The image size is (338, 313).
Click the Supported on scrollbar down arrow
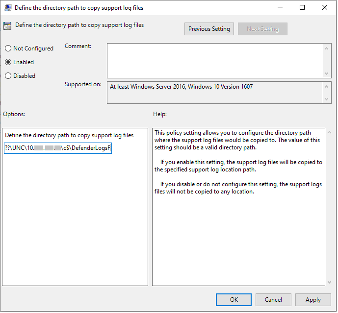(x=327, y=99)
